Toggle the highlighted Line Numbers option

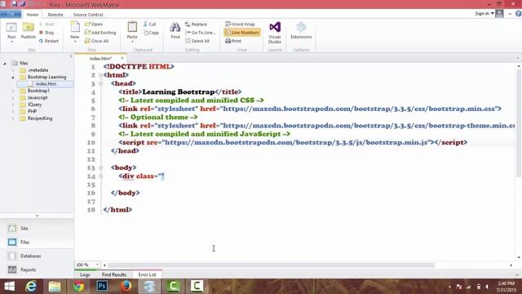[242, 33]
